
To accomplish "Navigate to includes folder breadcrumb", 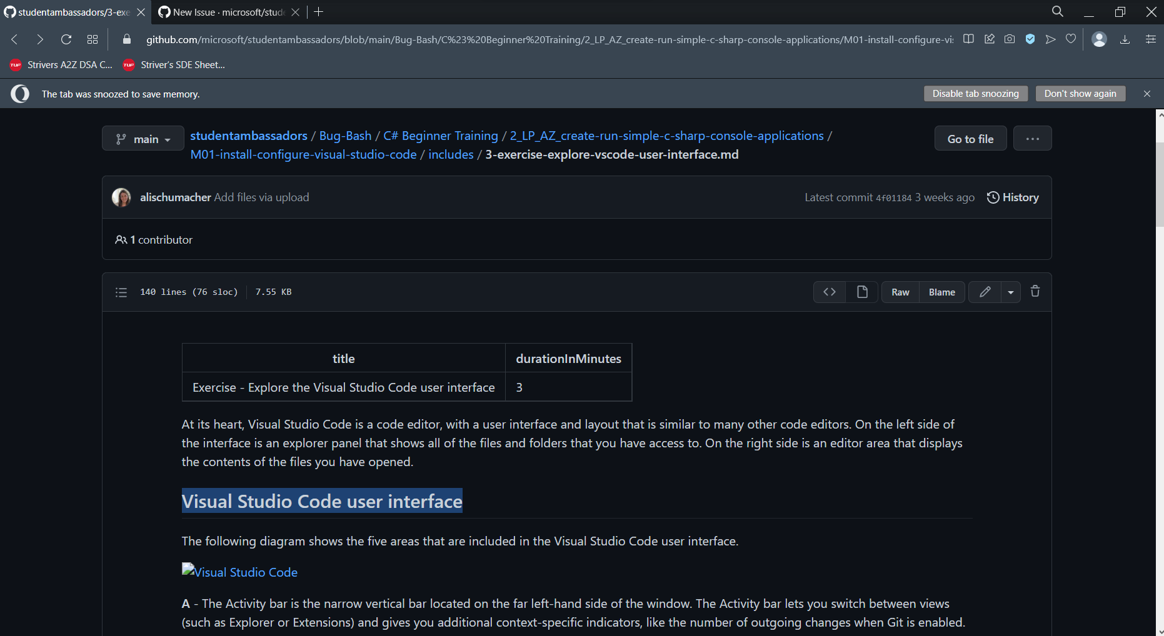I will point(451,154).
